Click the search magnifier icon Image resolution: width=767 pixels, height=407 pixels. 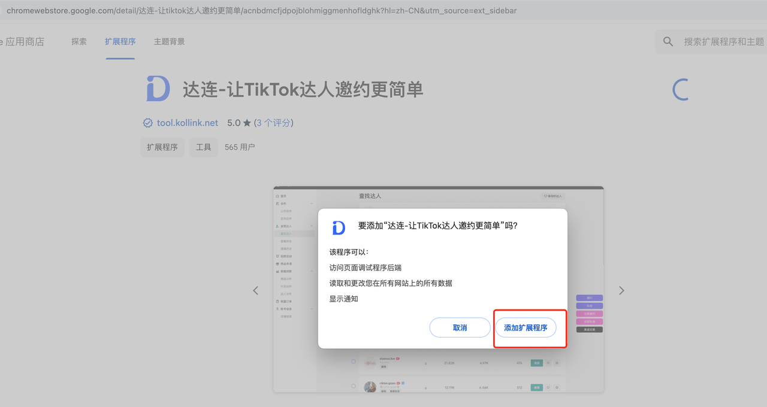click(668, 42)
